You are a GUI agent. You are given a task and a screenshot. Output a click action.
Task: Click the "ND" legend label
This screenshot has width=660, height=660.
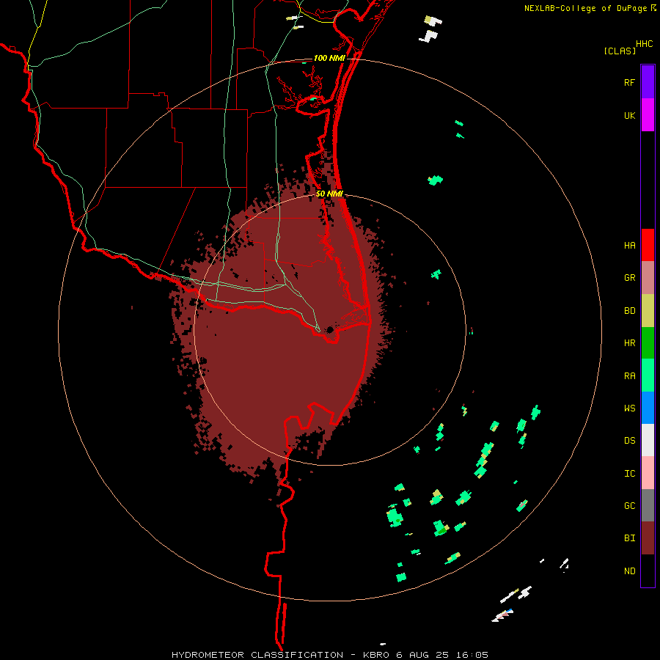pos(629,571)
